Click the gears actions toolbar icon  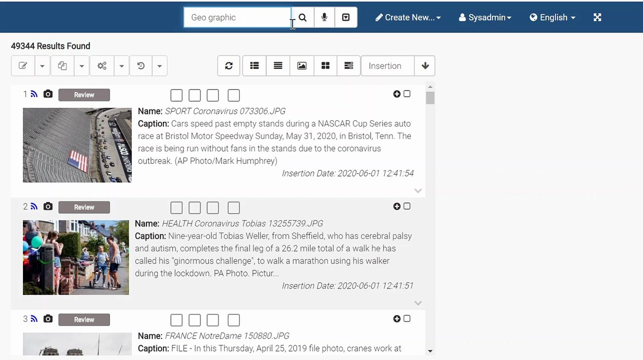tap(102, 65)
